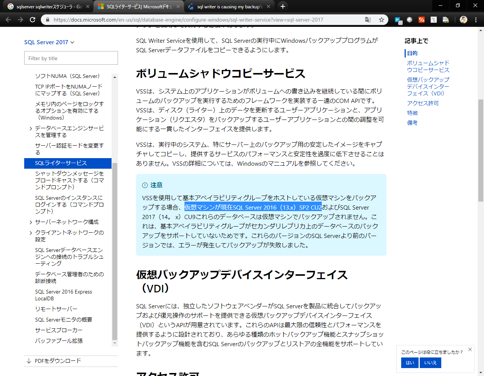The height and width of the screenshot is (376, 484).
Task: Select SQLライターサービス in the sidebar
Action: coord(68,163)
